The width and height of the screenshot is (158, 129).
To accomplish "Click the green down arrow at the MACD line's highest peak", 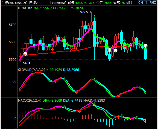I will point(94,104).
